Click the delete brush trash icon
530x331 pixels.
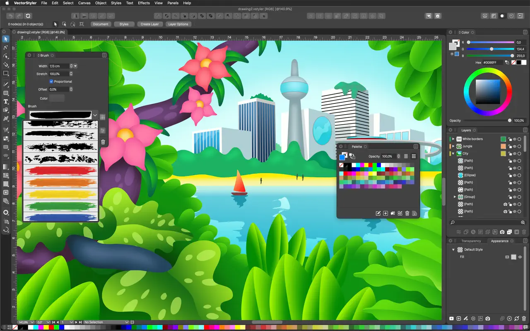click(x=103, y=142)
